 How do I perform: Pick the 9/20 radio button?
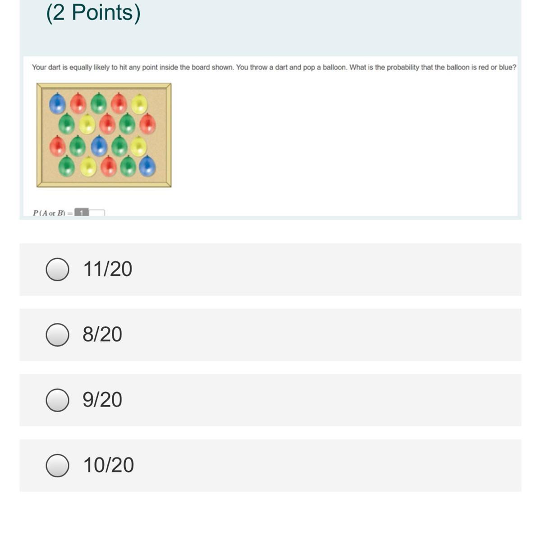57,400
